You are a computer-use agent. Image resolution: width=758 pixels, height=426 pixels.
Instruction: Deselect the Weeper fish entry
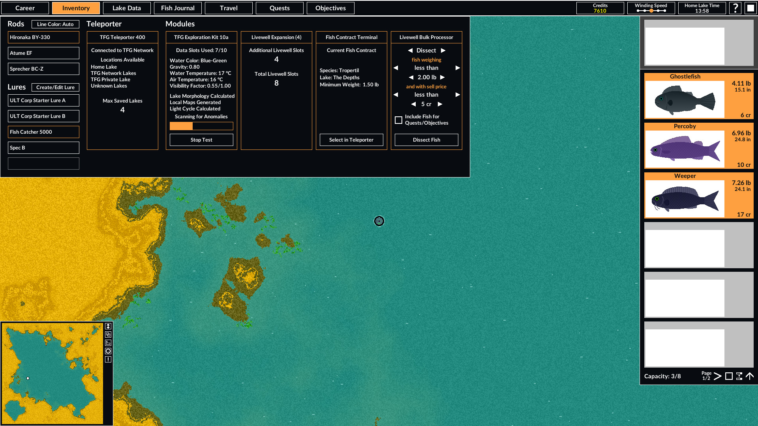pyautogui.click(x=699, y=195)
